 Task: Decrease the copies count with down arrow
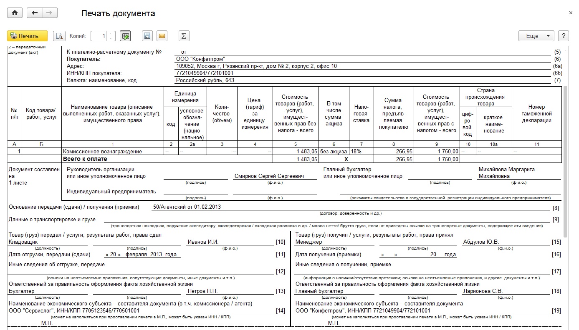click(111, 39)
